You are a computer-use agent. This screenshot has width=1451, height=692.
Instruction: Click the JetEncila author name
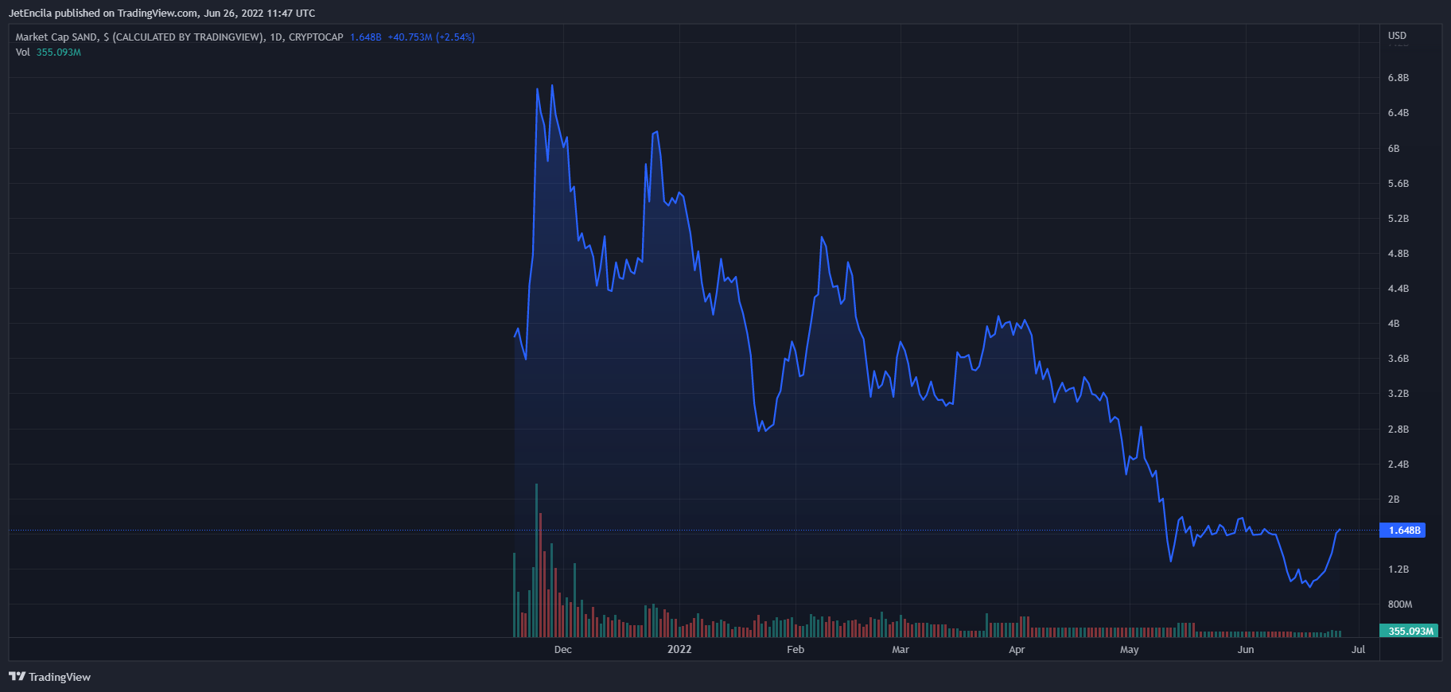(30, 13)
